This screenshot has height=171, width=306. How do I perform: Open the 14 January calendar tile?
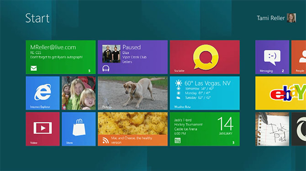pyautogui.click(x=205, y=129)
